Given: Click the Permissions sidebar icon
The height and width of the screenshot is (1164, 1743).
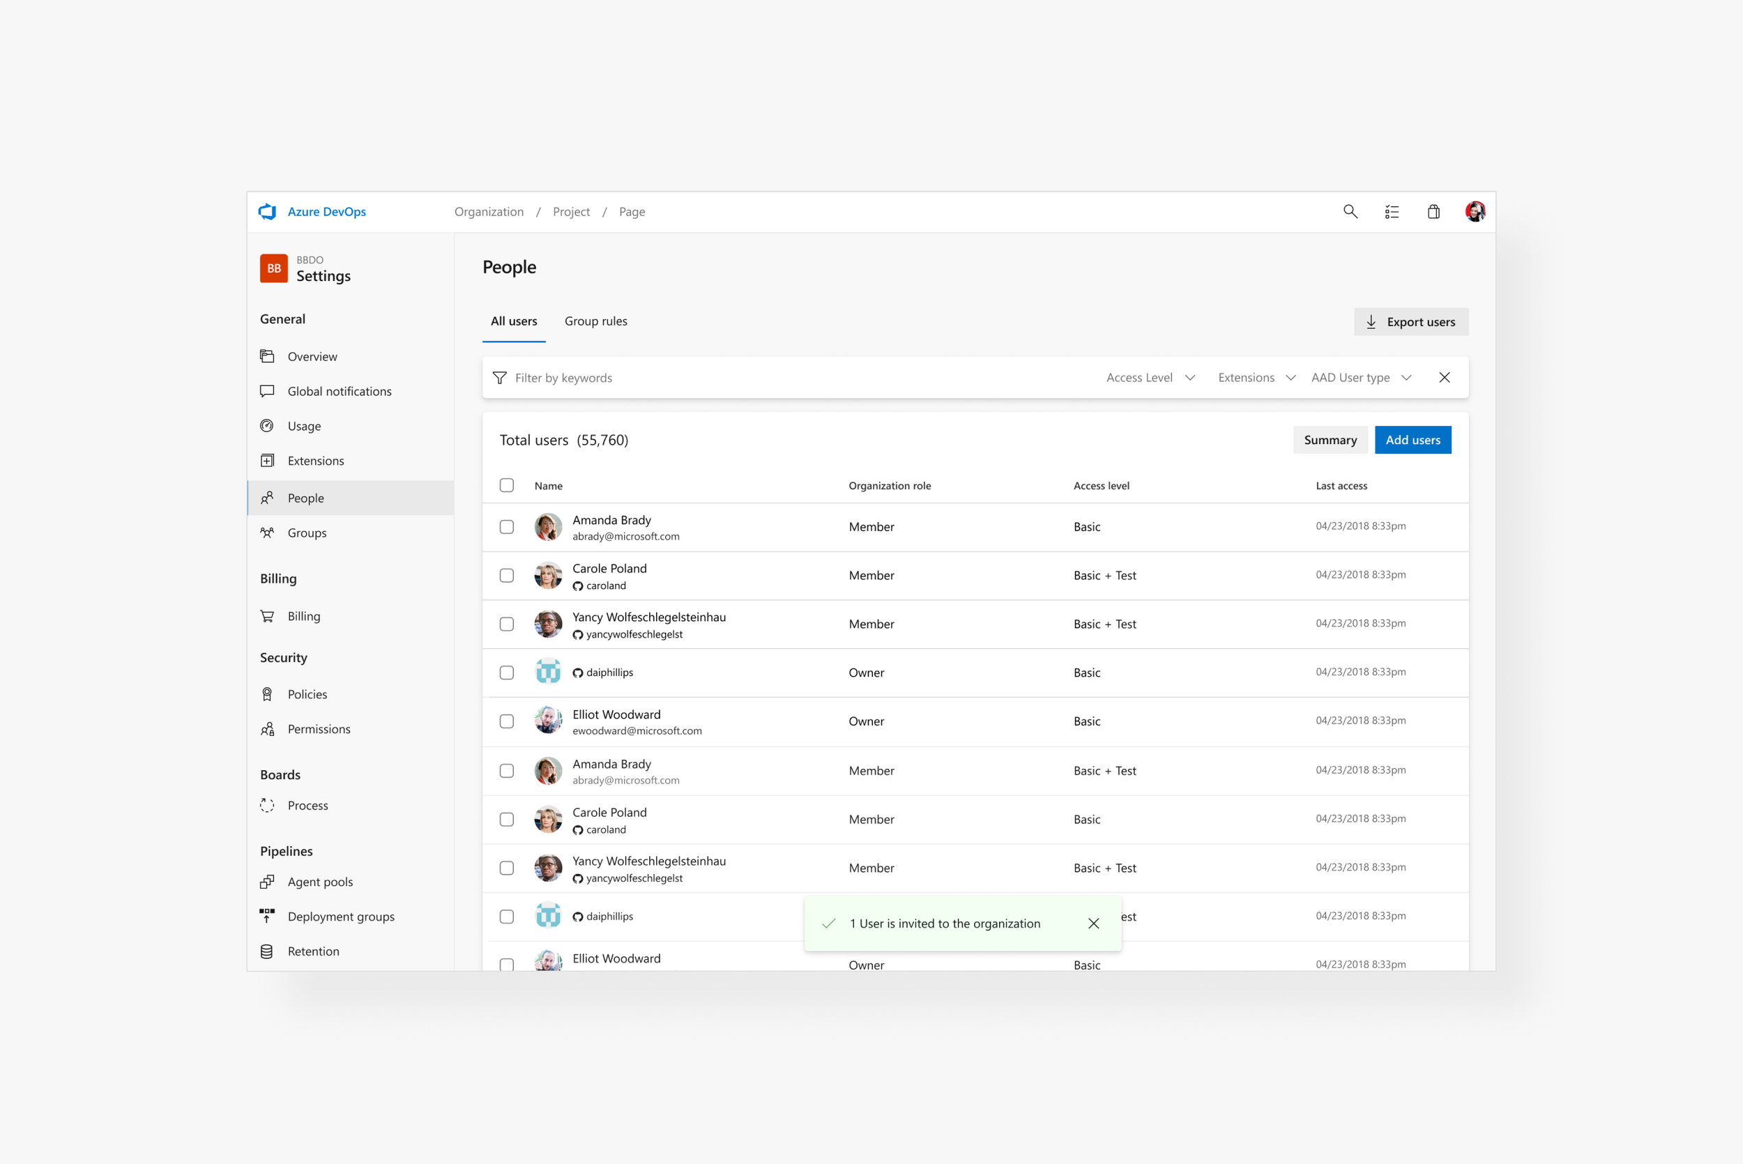Looking at the screenshot, I should click(x=267, y=729).
